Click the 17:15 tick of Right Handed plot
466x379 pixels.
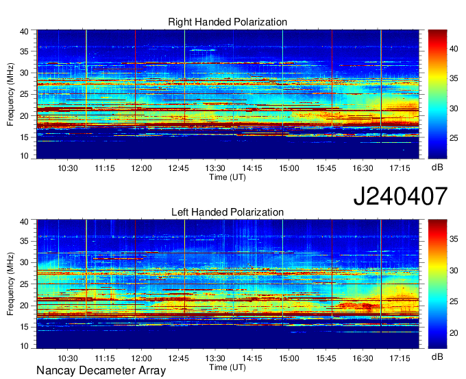click(400, 168)
